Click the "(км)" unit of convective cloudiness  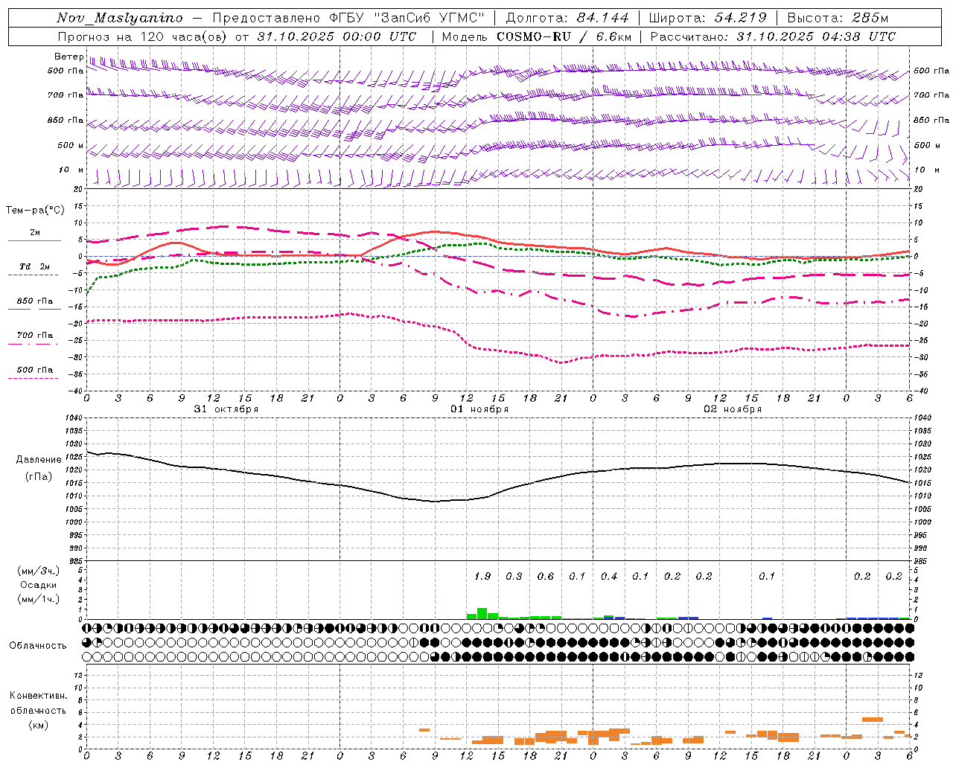pos(39,725)
